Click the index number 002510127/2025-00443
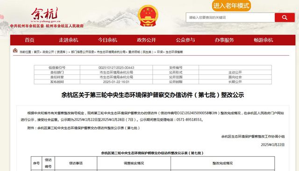 tap(116, 68)
